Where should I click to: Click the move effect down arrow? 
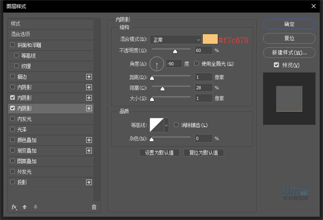(x=35, y=207)
